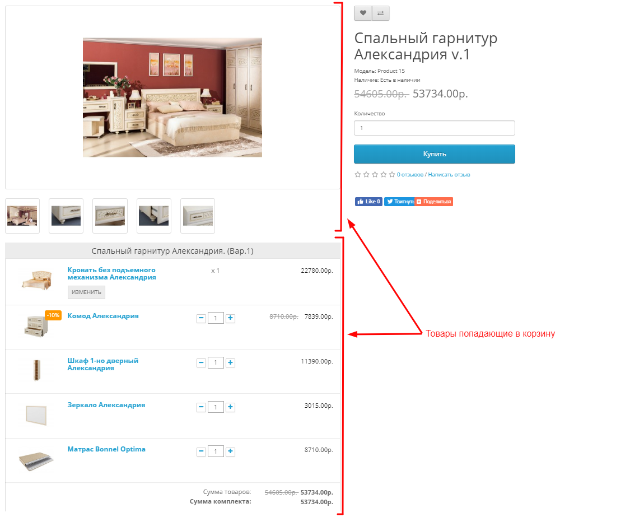Increase Шкаф 1-но дверный quantity

230,362
